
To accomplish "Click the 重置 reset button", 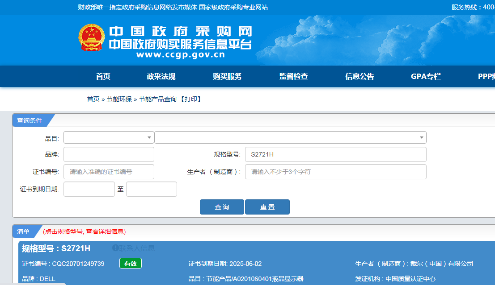I will point(267,207).
